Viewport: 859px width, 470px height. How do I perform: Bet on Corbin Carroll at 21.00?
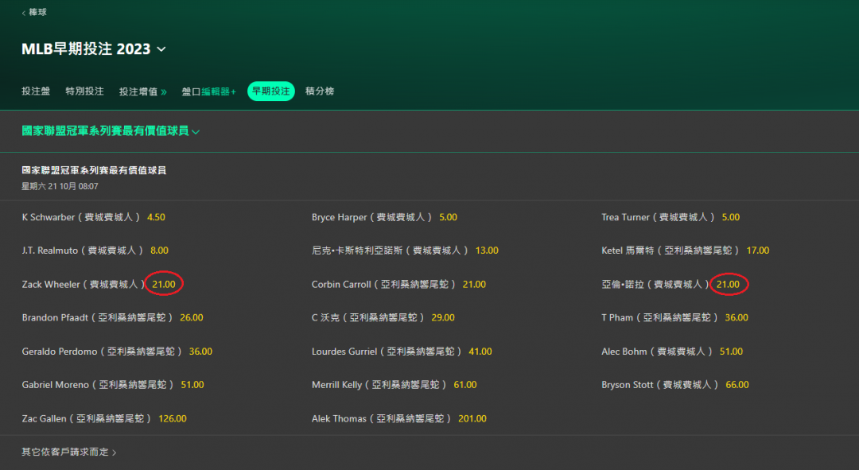(474, 284)
